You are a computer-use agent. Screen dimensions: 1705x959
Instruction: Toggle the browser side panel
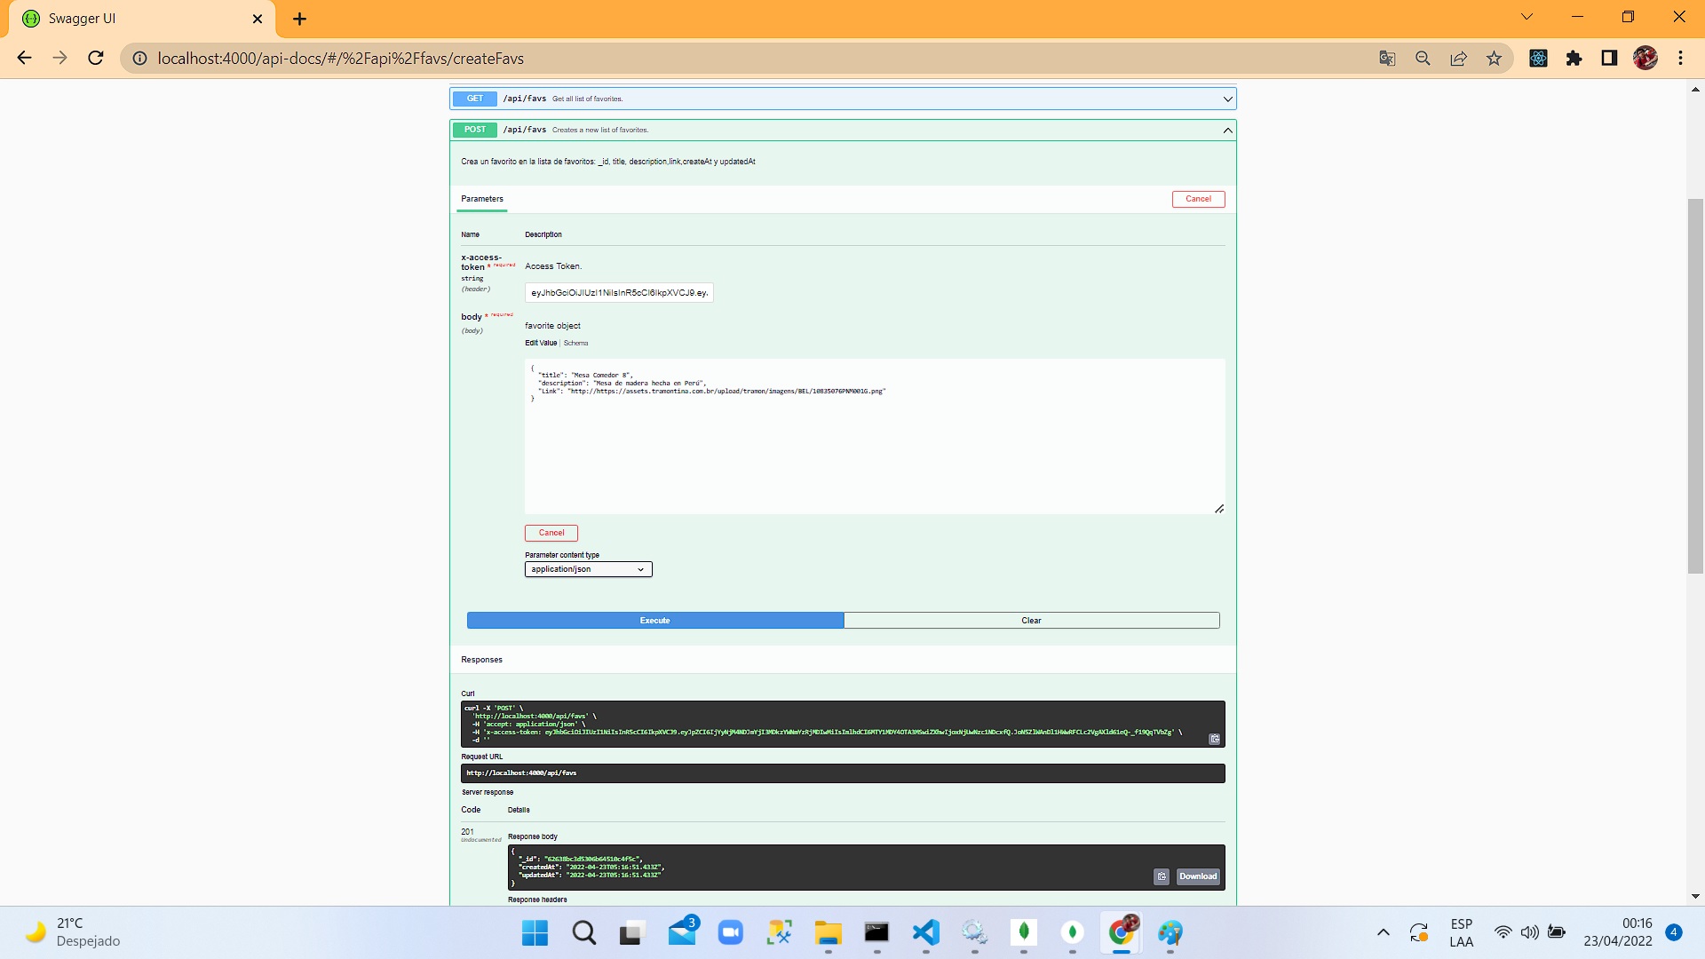click(1609, 59)
